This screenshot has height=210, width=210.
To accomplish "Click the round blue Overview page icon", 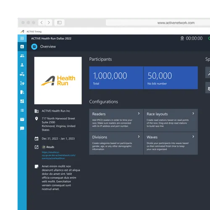I will tap(34, 47).
